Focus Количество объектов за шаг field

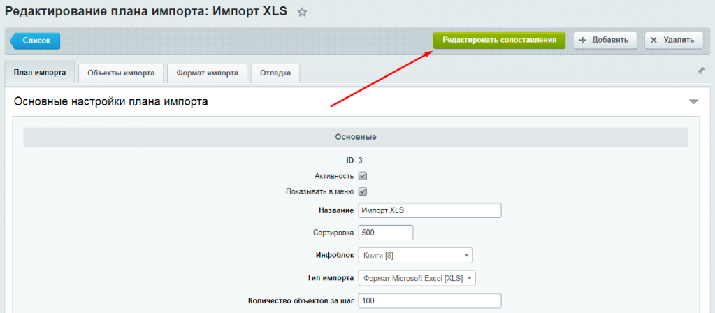tap(430, 300)
